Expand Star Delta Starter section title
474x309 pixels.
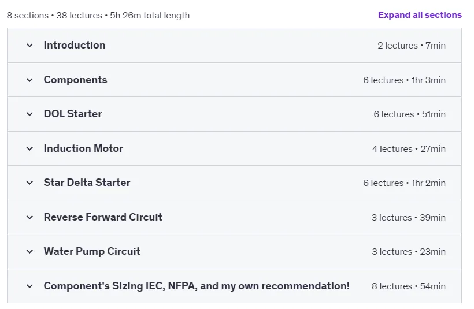click(87, 183)
